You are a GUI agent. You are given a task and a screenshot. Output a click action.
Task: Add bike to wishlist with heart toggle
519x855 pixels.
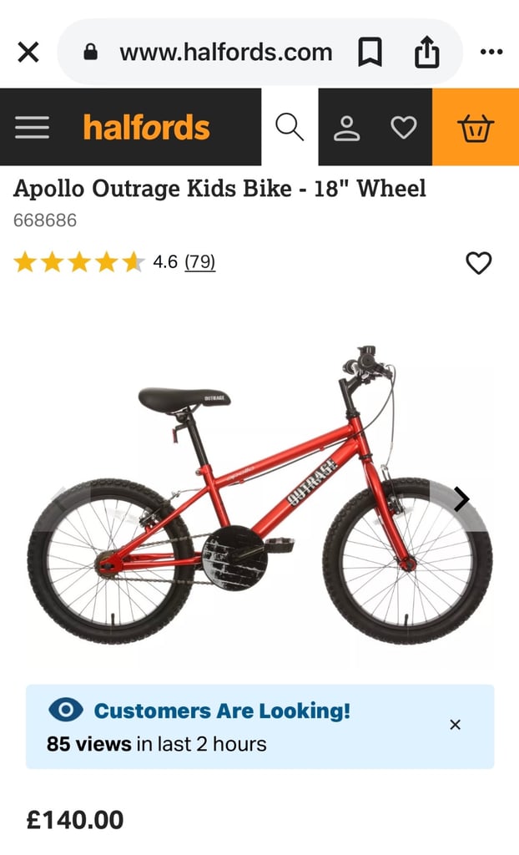[x=479, y=263]
